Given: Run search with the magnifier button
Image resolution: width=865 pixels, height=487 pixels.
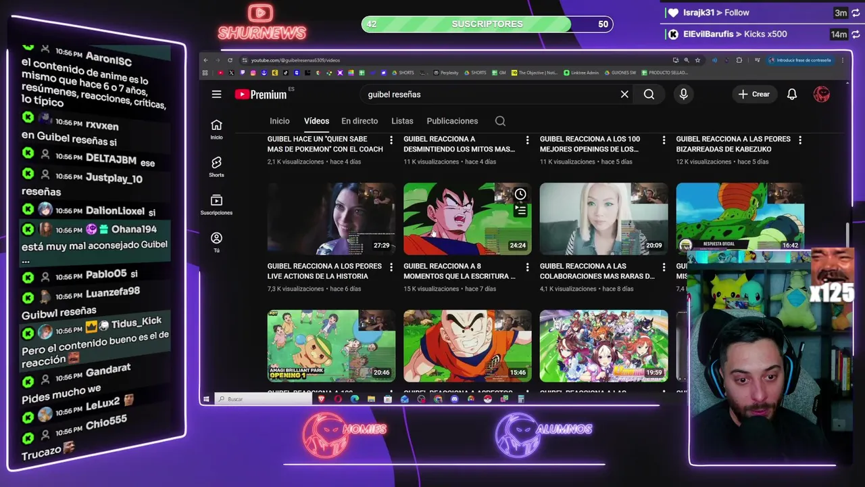Looking at the screenshot, I should coord(649,94).
